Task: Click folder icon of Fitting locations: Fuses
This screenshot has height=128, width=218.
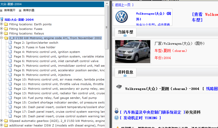Action: coord(6,29)
